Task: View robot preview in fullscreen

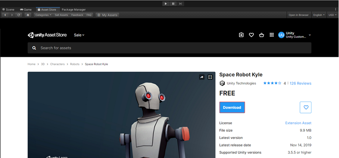Action: tap(210, 77)
